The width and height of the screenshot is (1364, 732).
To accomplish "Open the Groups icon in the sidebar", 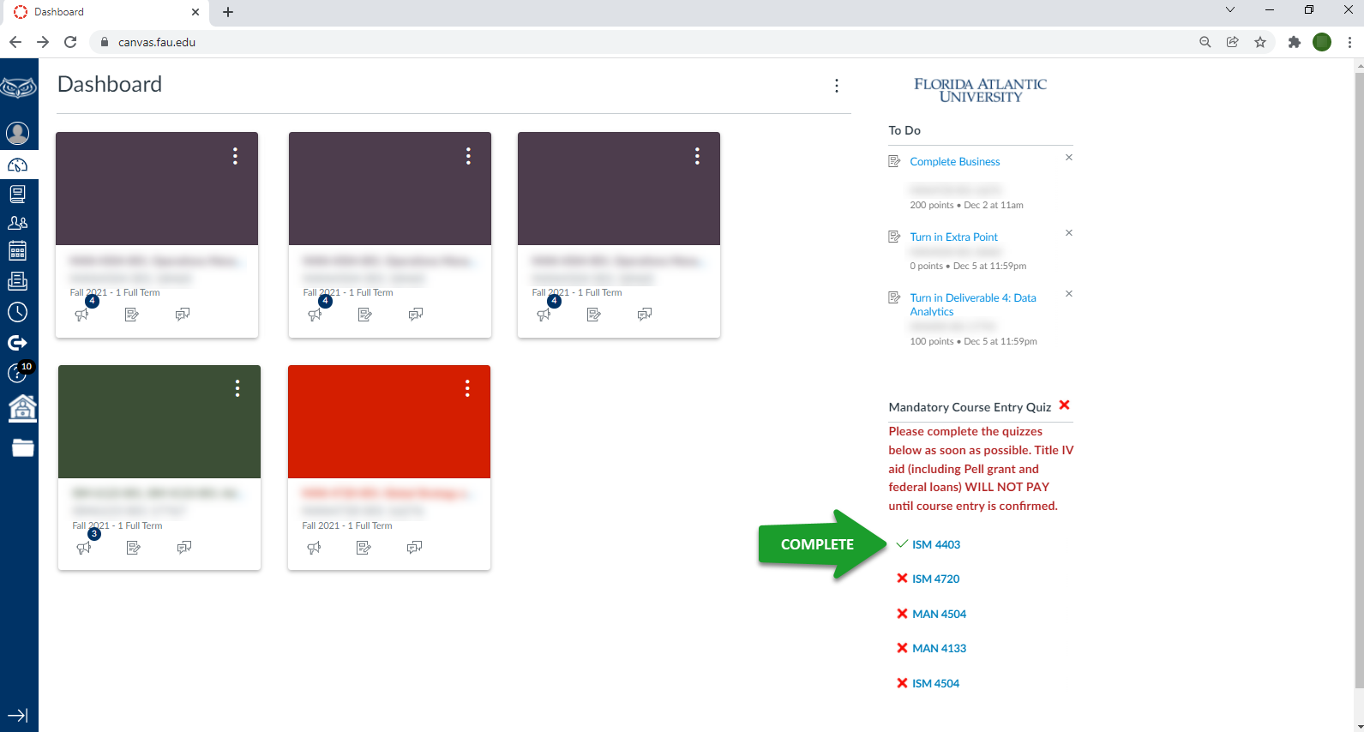I will point(18,223).
